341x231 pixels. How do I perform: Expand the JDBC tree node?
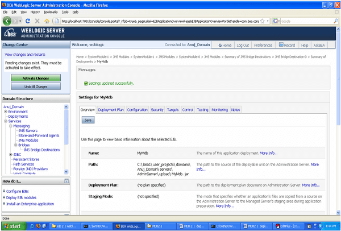click(x=11, y=155)
